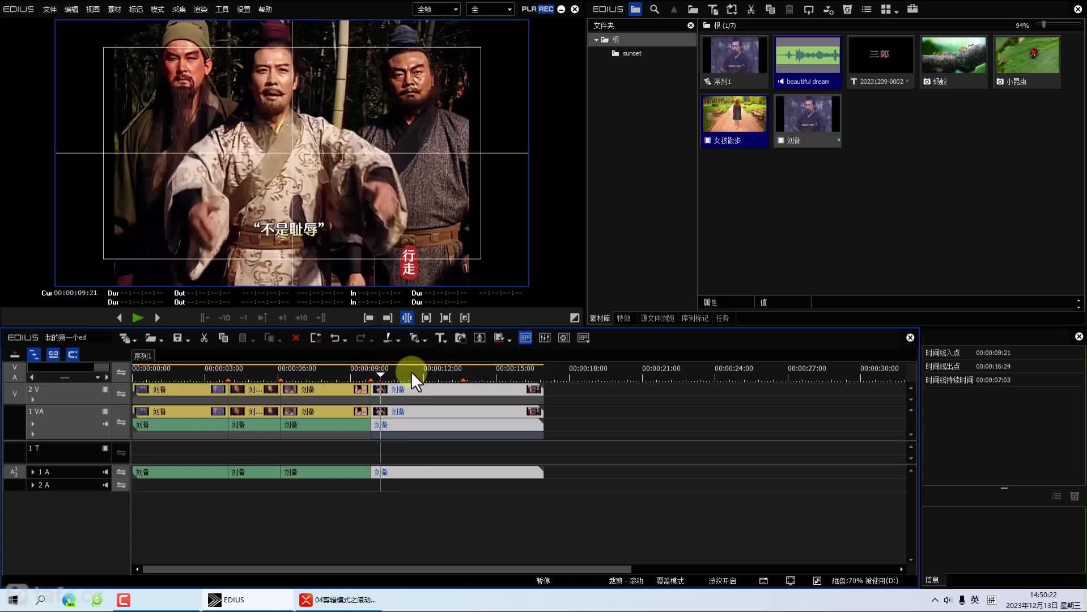1087x612 pixels.
Task: Click the PLR button above preview
Action: click(529, 9)
